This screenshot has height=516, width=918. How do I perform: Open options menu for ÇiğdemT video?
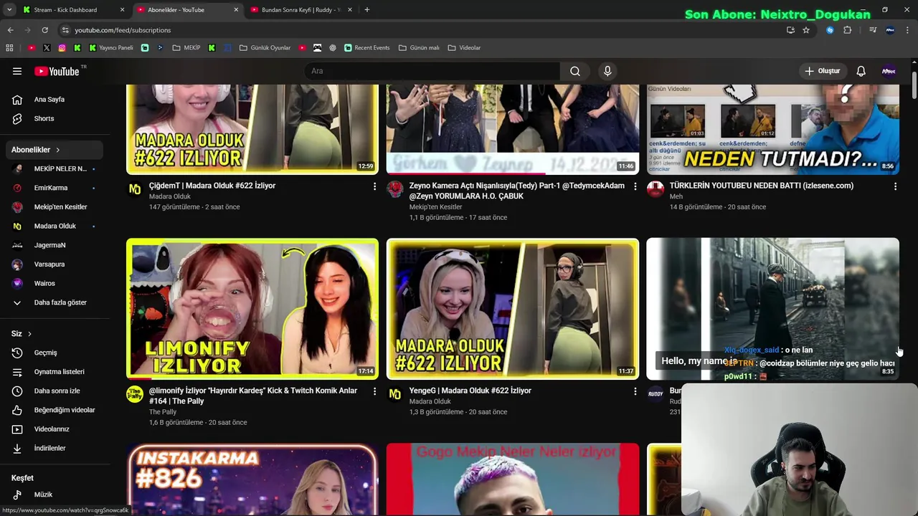coord(374,186)
